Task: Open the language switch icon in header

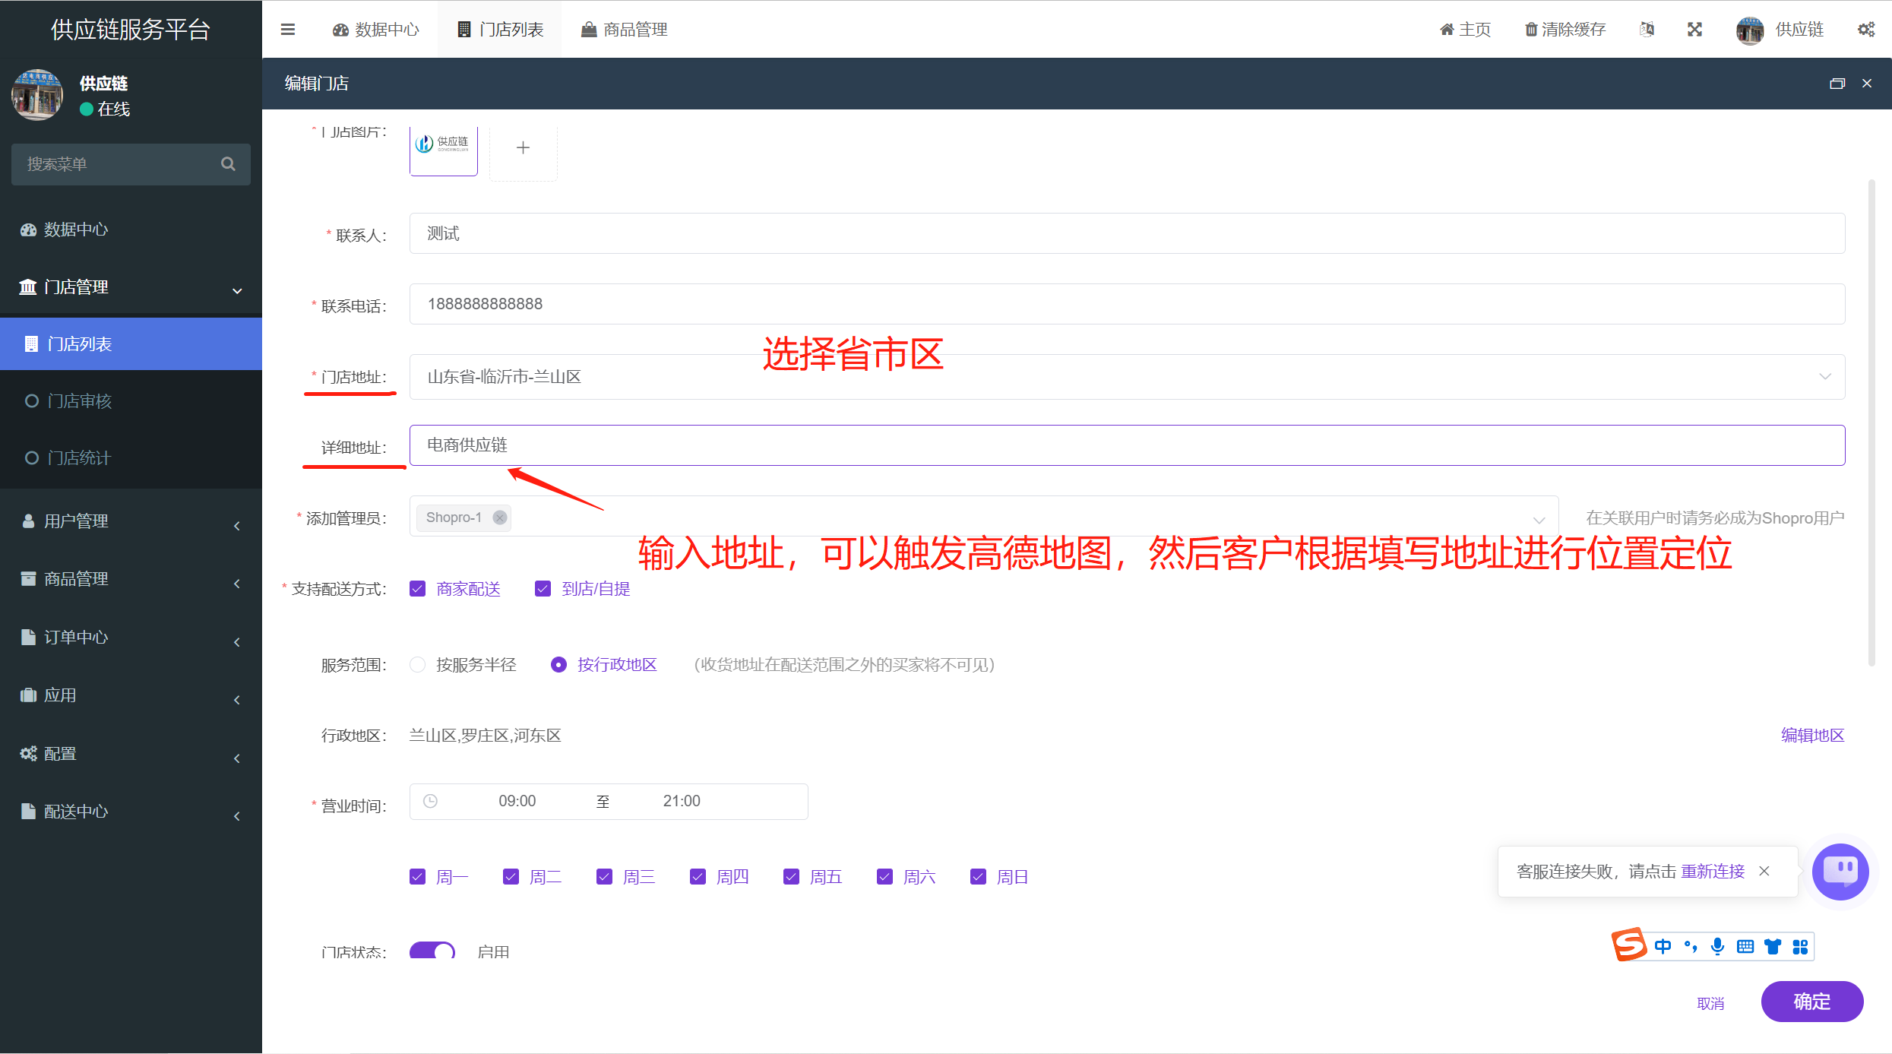Action: pos(1647,30)
